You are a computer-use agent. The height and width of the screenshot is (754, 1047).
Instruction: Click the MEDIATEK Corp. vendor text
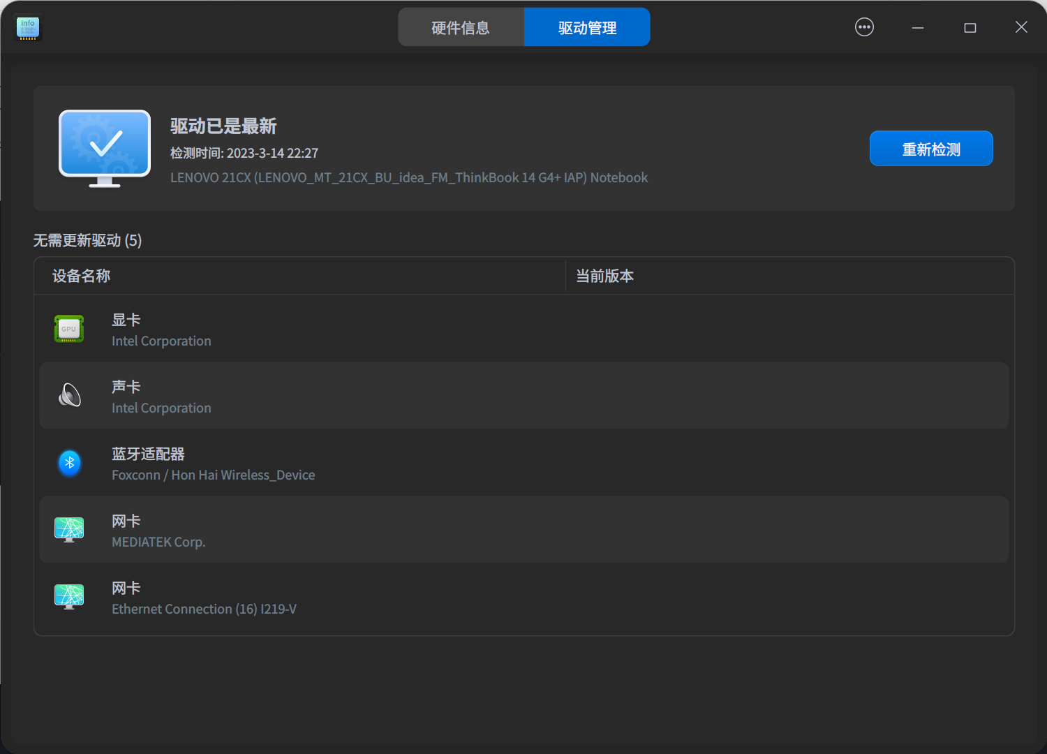158,542
